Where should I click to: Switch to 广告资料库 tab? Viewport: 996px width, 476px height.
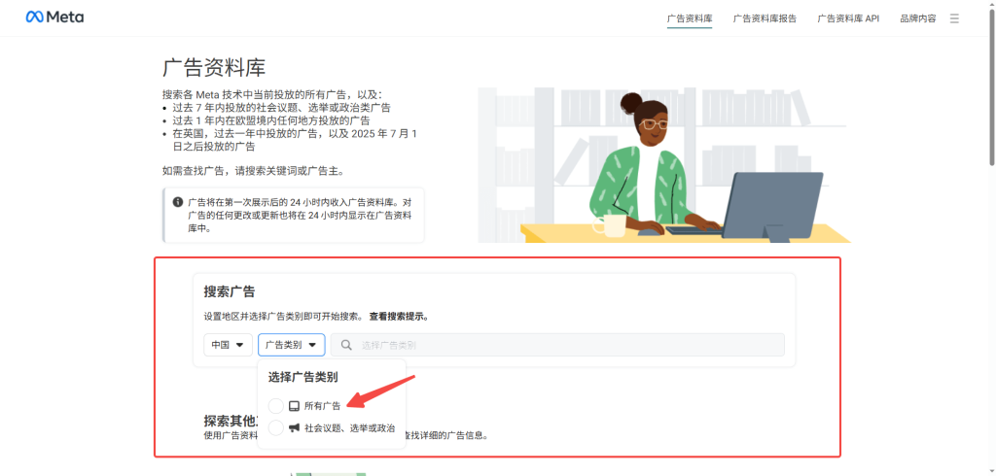[x=690, y=18]
